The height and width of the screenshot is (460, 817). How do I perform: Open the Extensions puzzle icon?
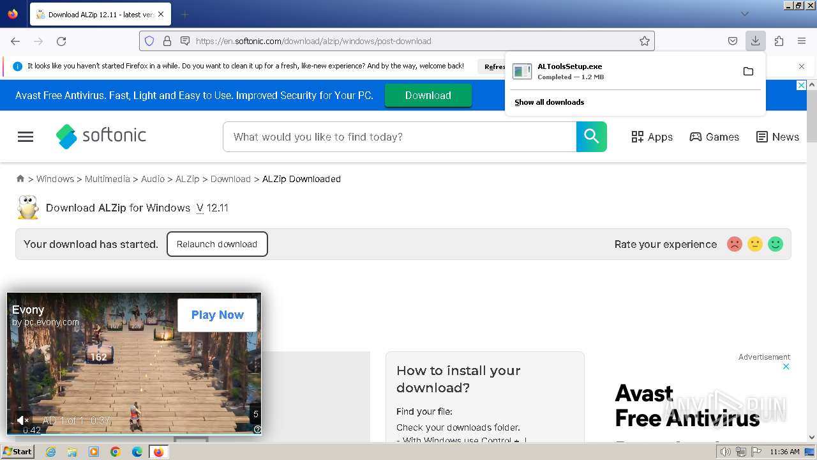pyautogui.click(x=779, y=41)
